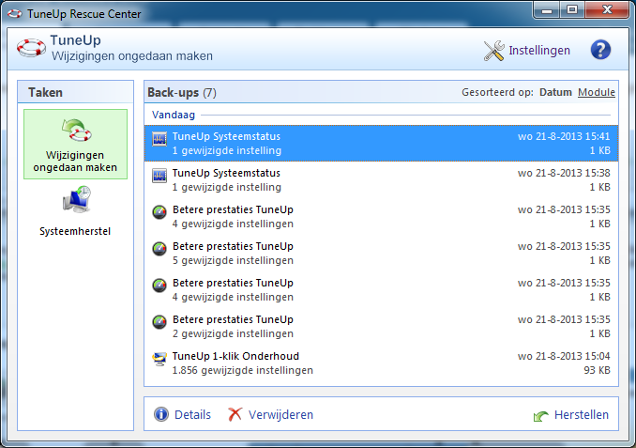Viewport: 636px width, 448px height.
Task: Click the 1.856 gewijzigde instellingen text
Action: click(243, 370)
